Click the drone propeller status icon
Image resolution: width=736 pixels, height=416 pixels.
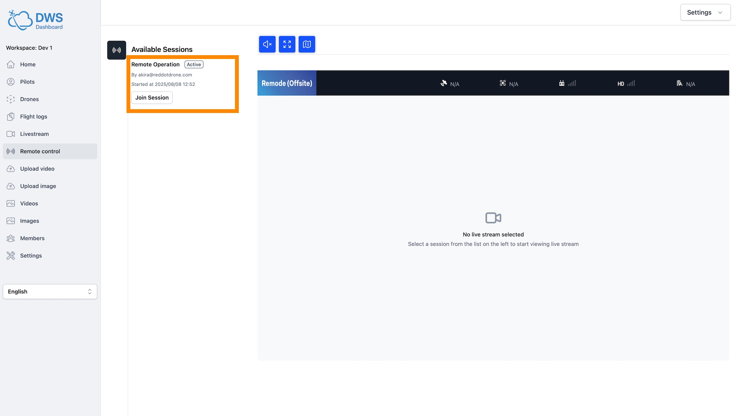click(503, 83)
